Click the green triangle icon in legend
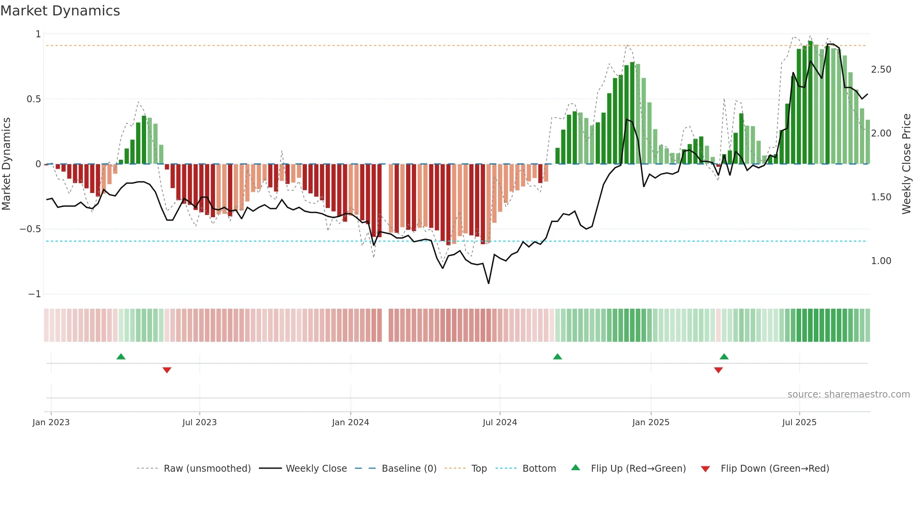 click(576, 467)
